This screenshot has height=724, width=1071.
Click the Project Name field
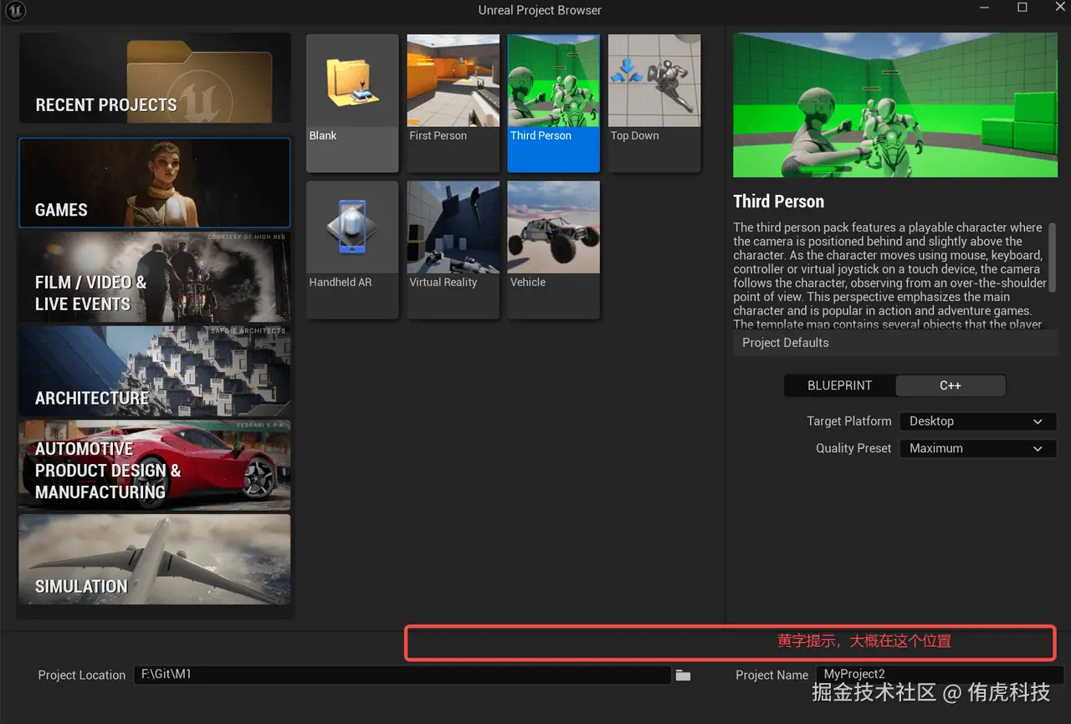point(940,675)
